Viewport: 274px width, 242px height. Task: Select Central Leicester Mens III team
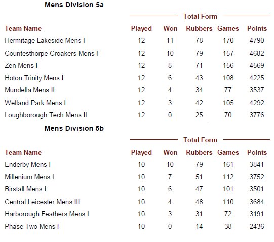click(42, 202)
